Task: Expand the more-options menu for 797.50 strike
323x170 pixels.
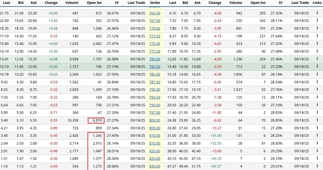Action: tap(317, 112)
